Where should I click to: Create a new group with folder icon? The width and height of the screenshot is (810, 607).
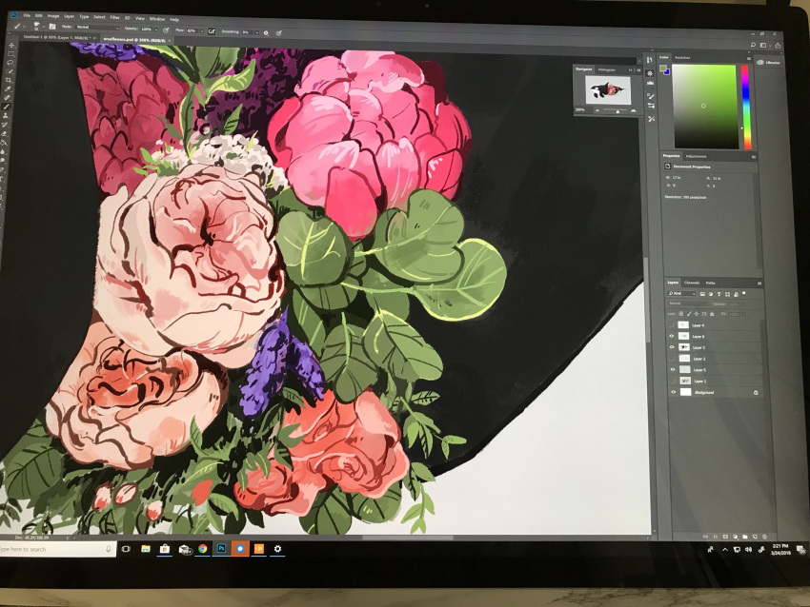click(745, 537)
